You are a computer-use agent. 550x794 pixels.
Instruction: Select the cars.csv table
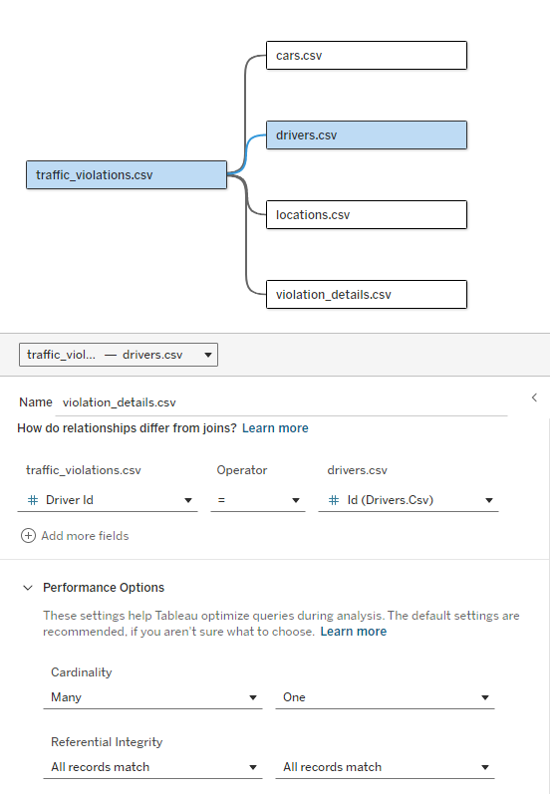click(367, 55)
